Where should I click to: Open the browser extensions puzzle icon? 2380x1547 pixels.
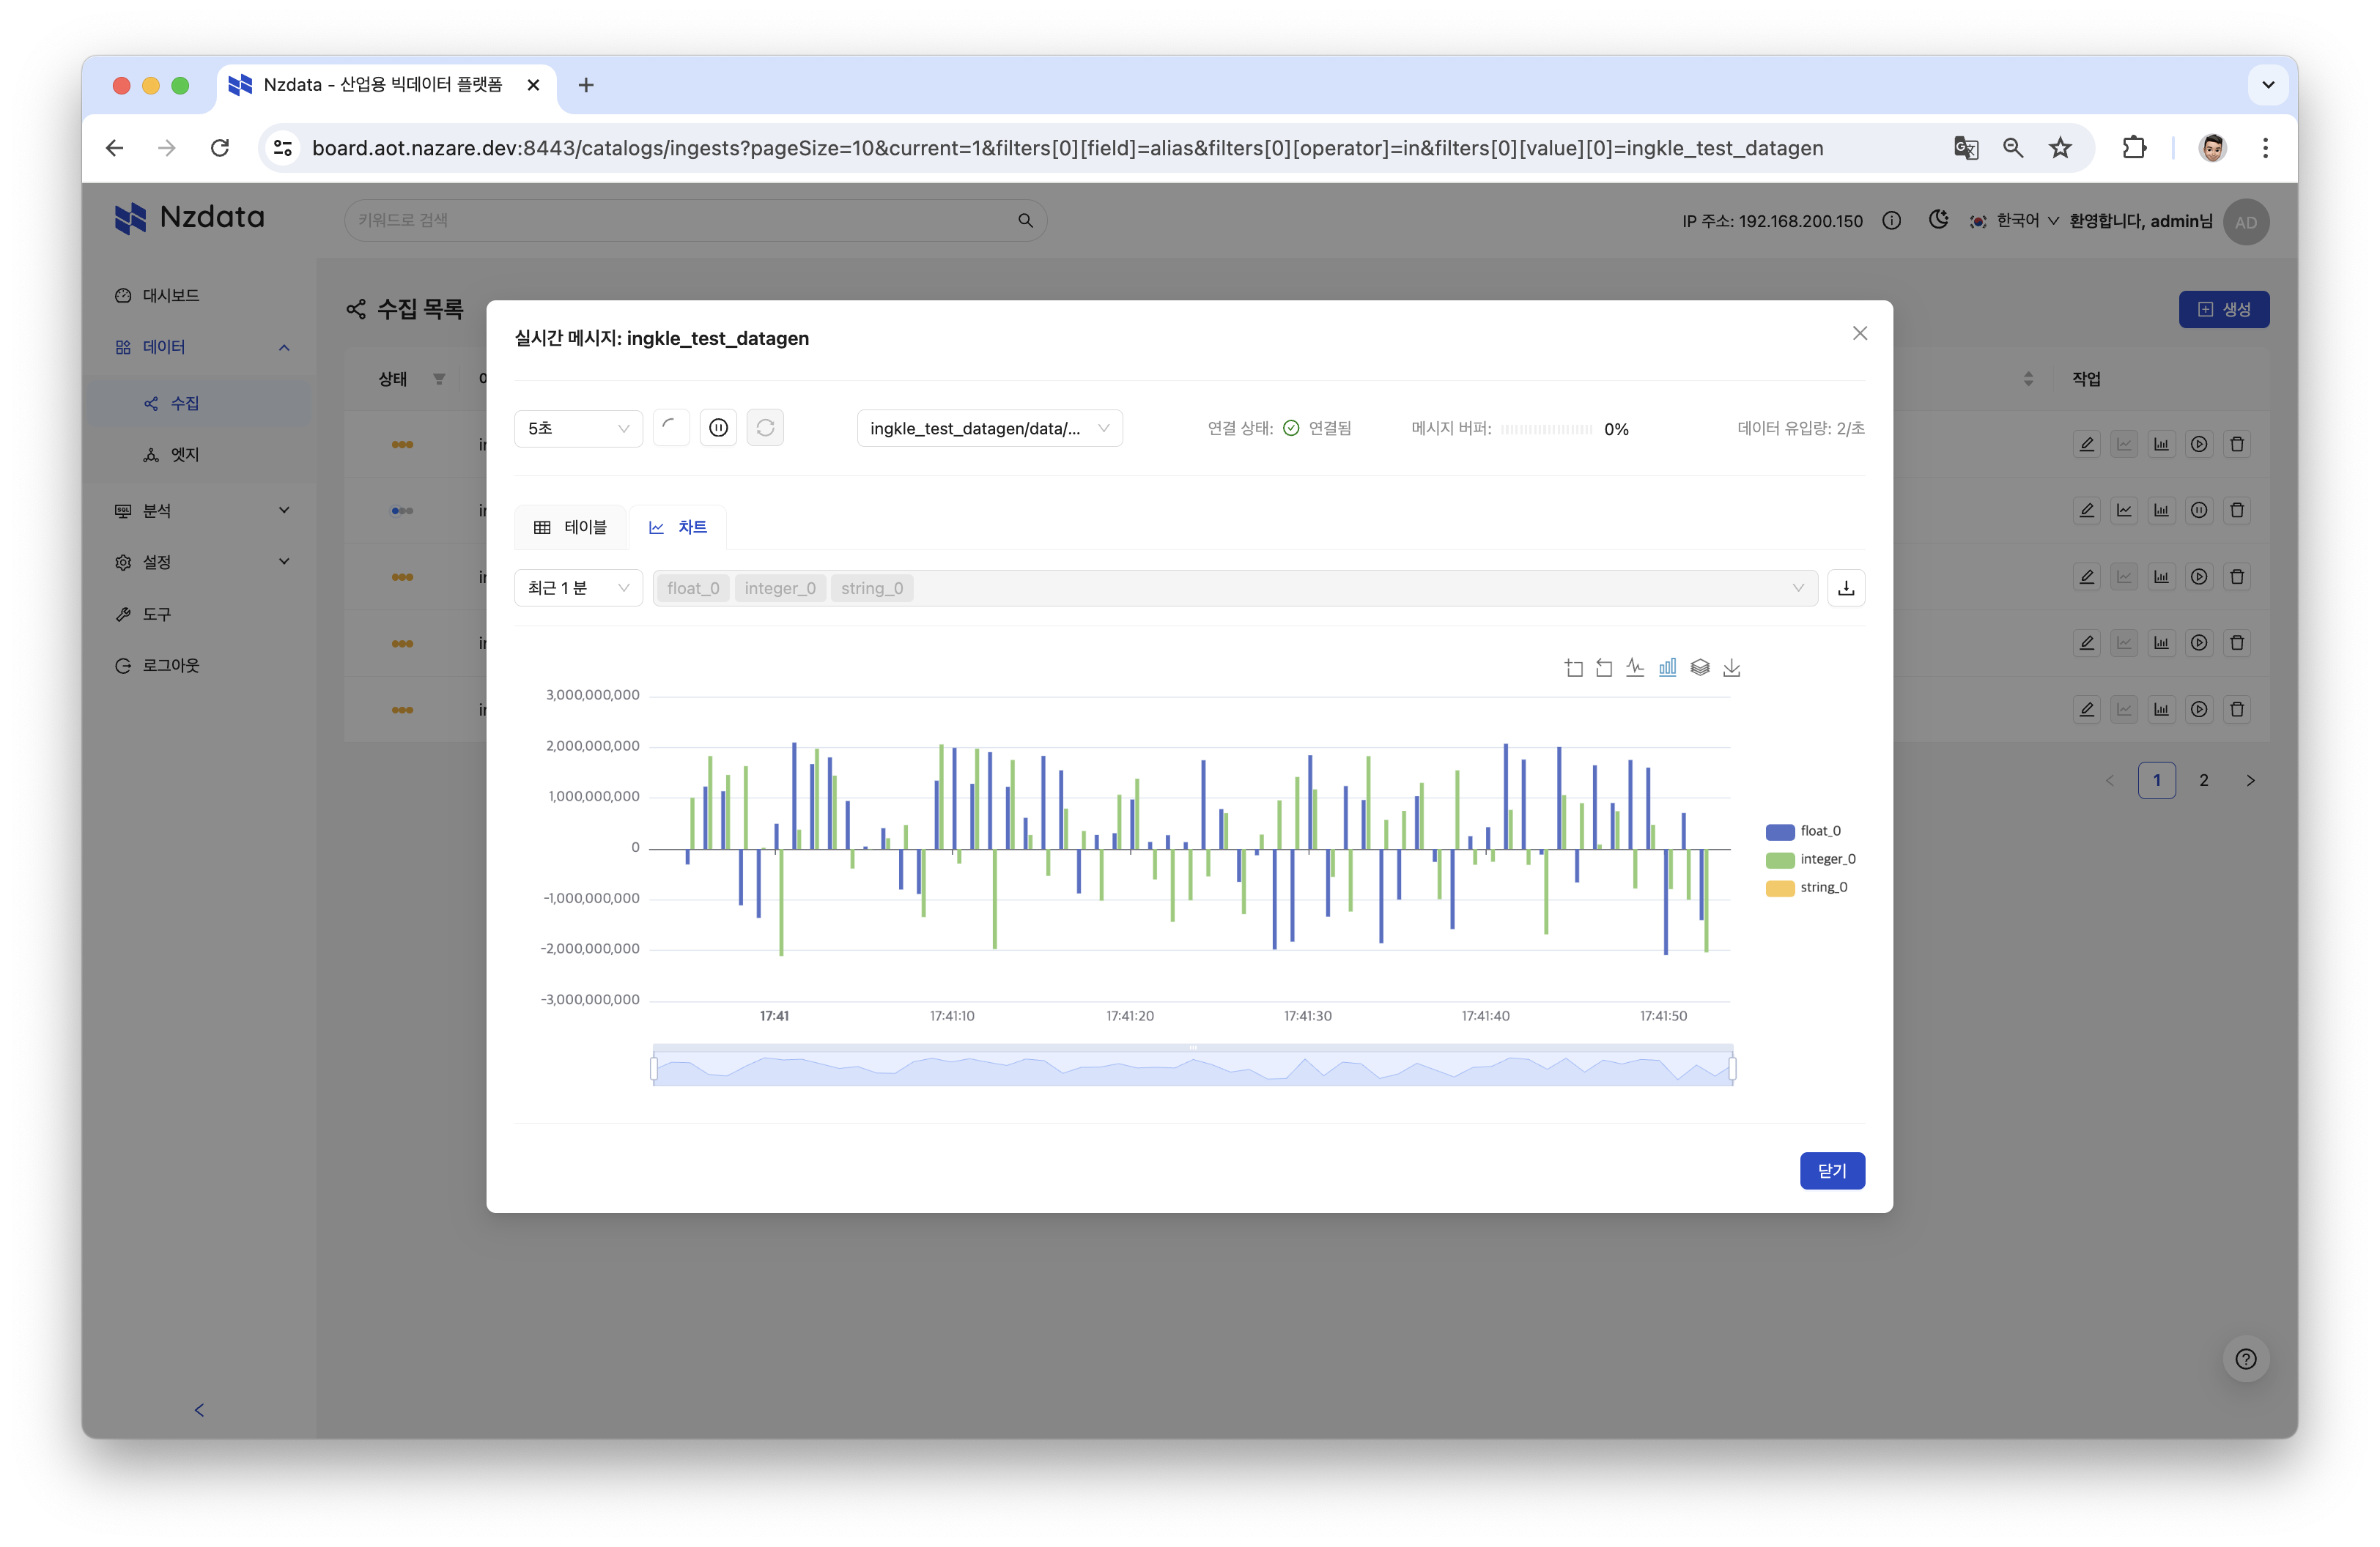pyautogui.click(x=2134, y=148)
